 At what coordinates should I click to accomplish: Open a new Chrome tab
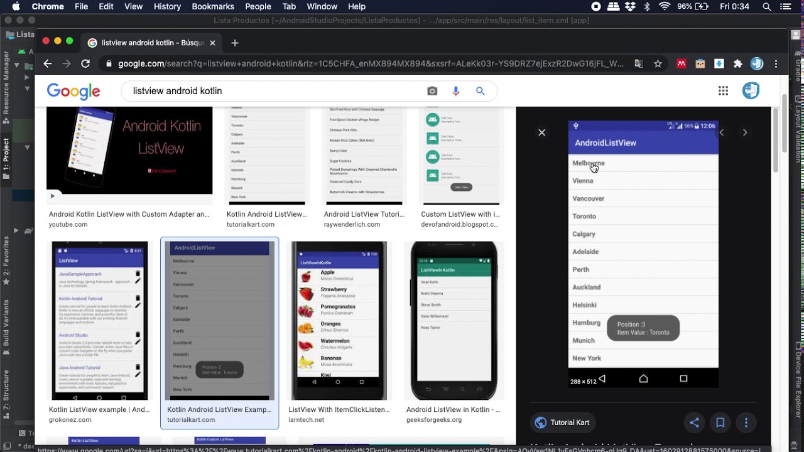point(235,43)
